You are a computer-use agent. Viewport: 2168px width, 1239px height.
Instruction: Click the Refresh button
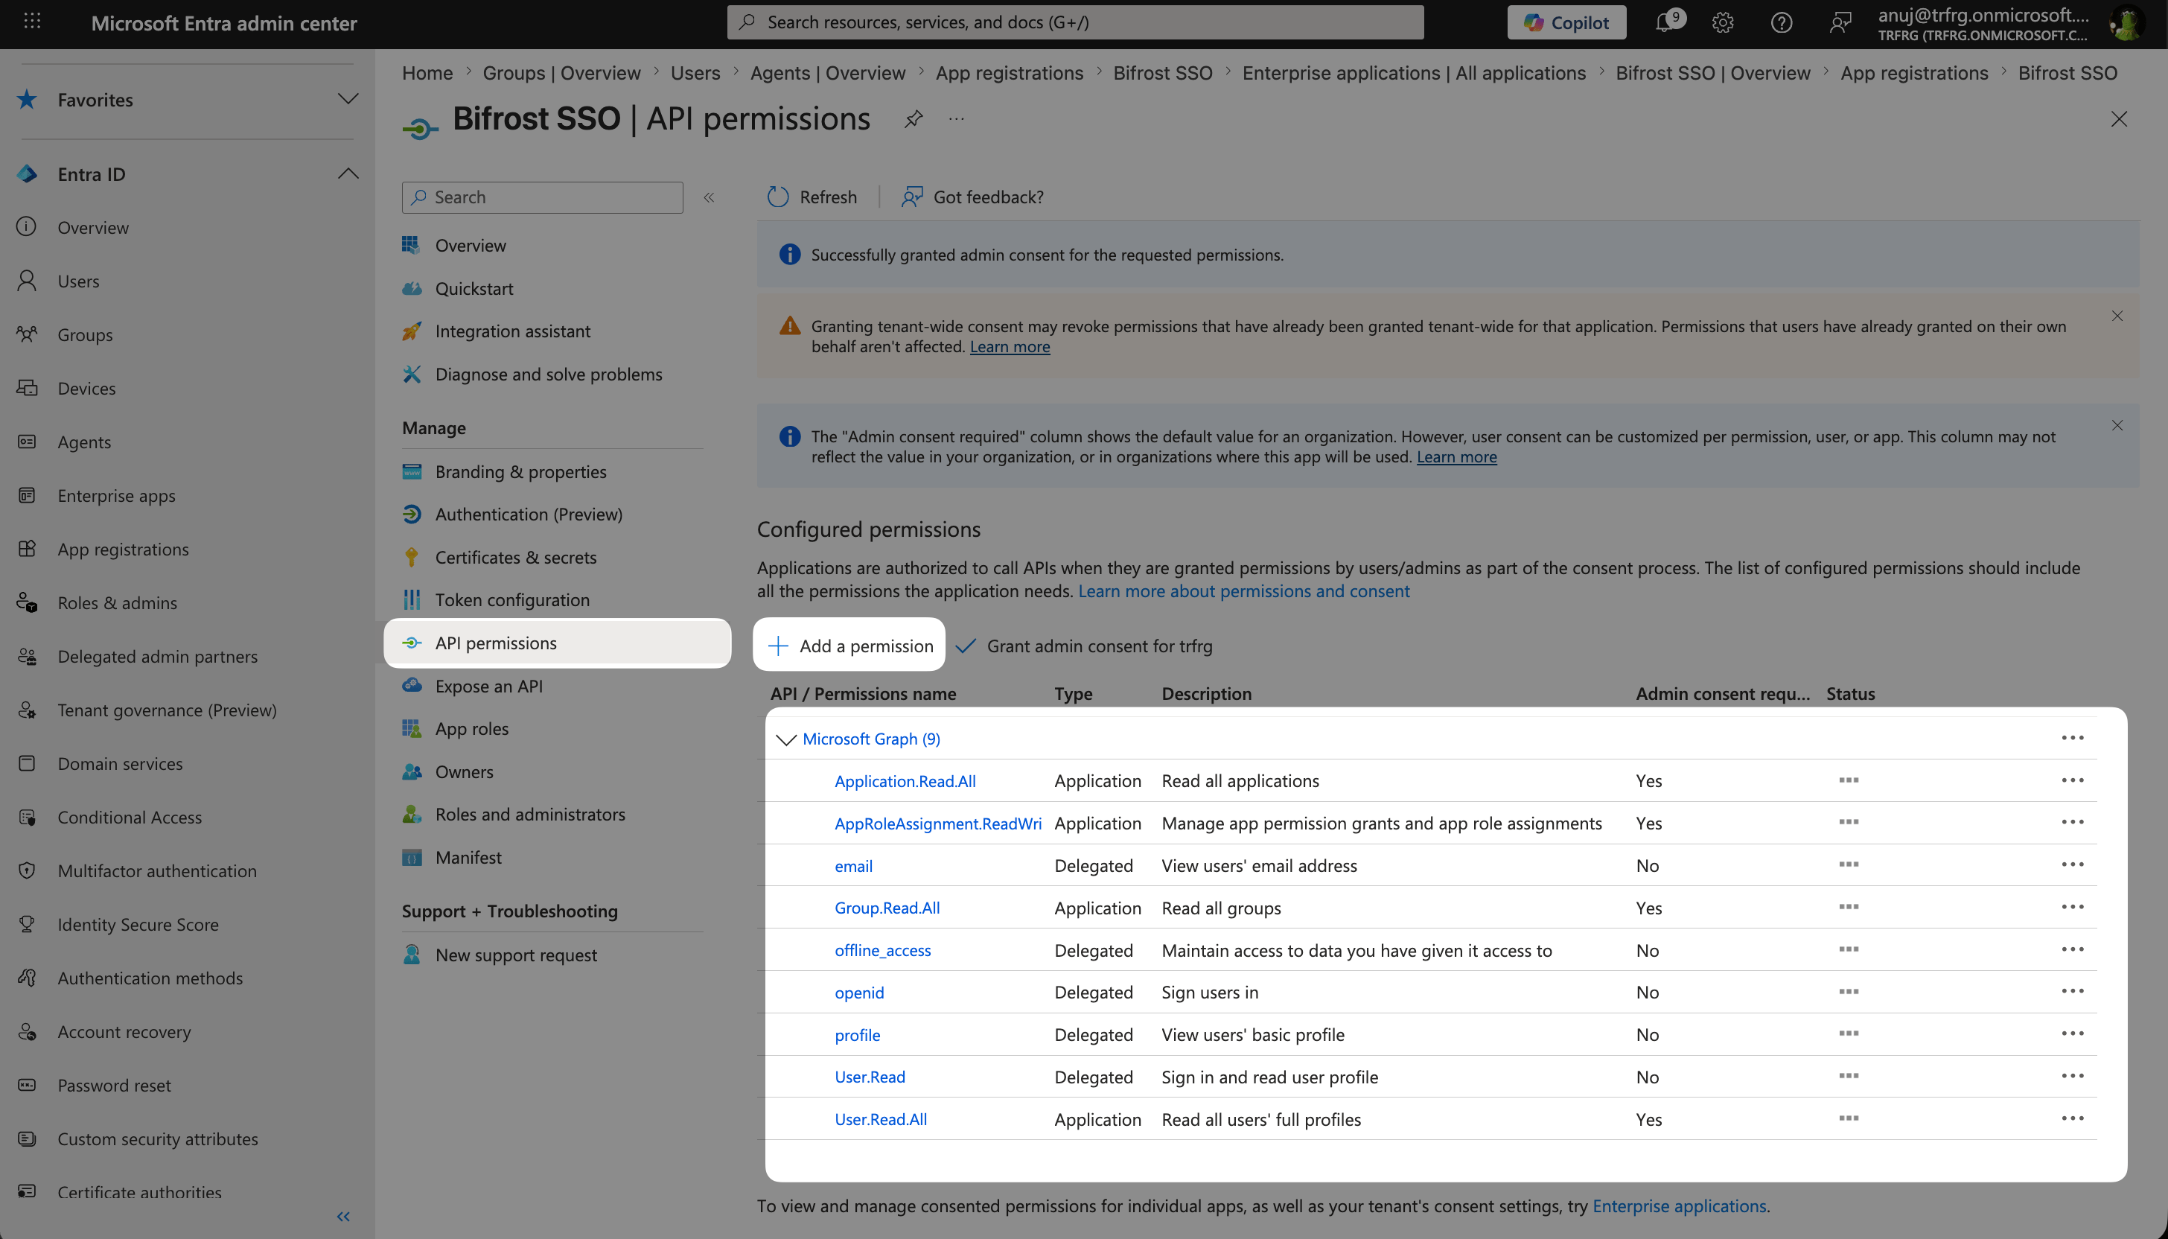(812, 197)
